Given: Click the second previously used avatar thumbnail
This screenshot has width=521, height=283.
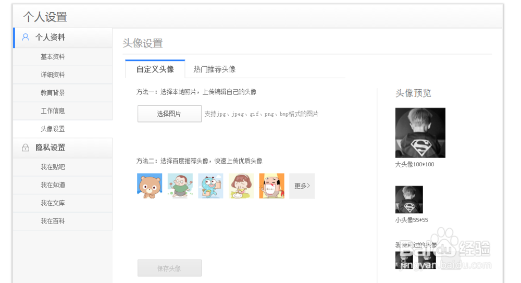Looking at the screenshot, I should [x=427, y=260].
